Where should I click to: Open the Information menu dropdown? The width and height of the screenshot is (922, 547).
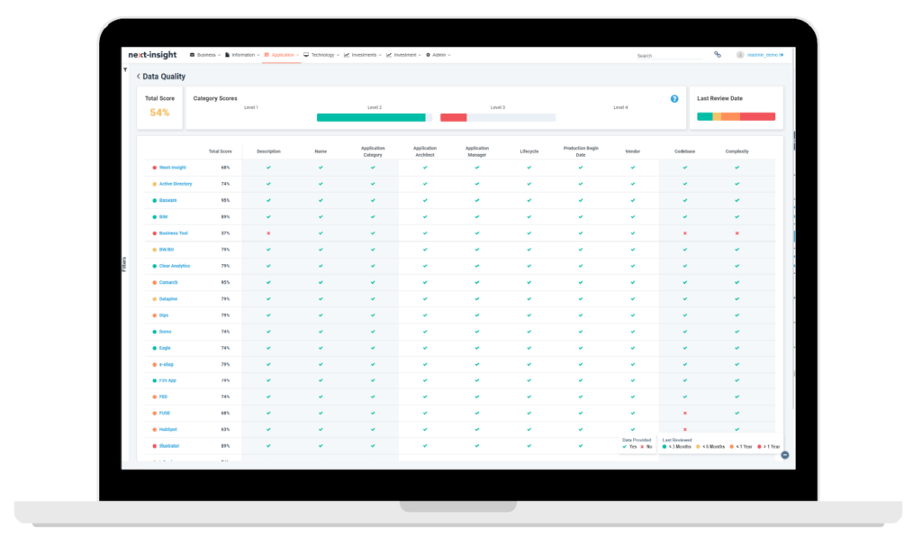pyautogui.click(x=242, y=55)
